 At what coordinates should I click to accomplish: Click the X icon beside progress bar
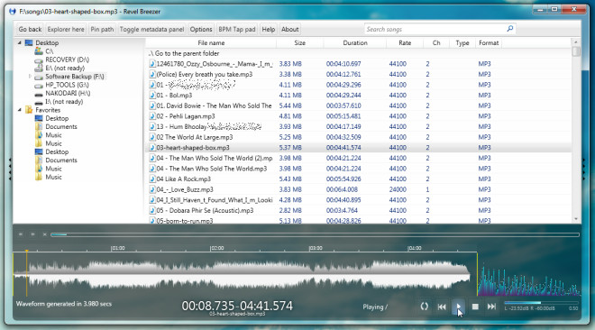(x=44, y=234)
